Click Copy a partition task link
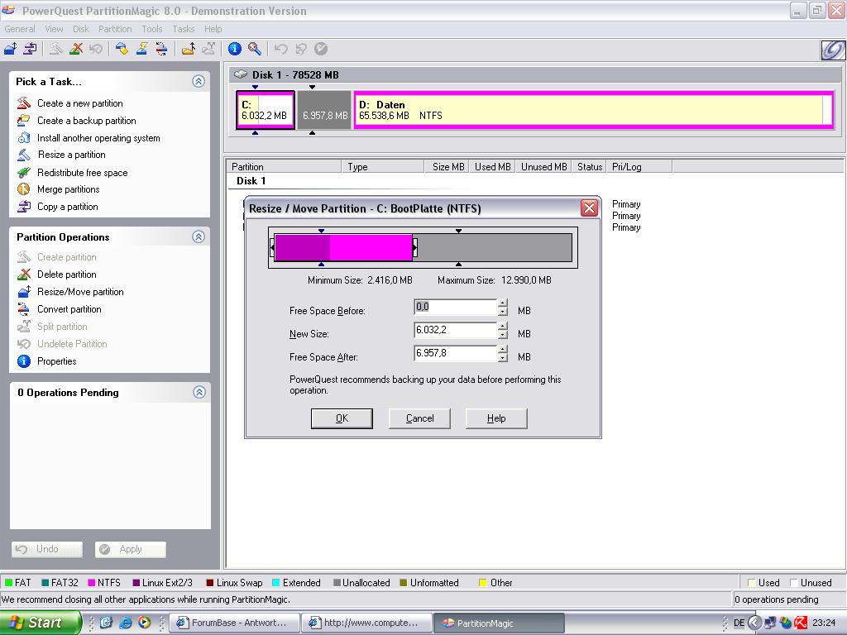847x635 pixels. pos(68,206)
